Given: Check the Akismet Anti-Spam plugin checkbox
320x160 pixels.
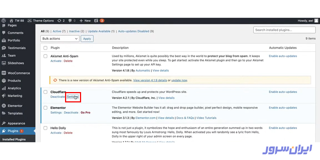Looking at the screenshot, I should click(45, 56).
